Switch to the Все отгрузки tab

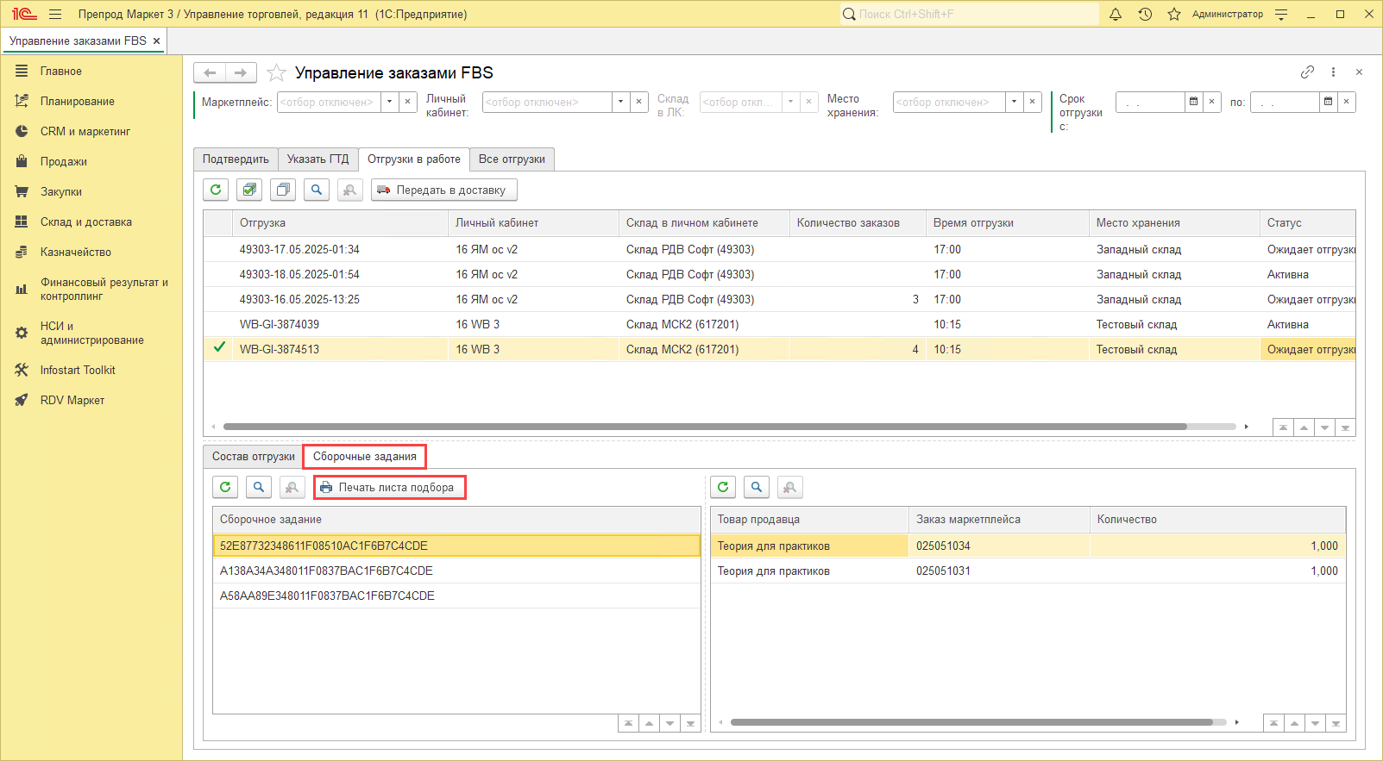(512, 159)
